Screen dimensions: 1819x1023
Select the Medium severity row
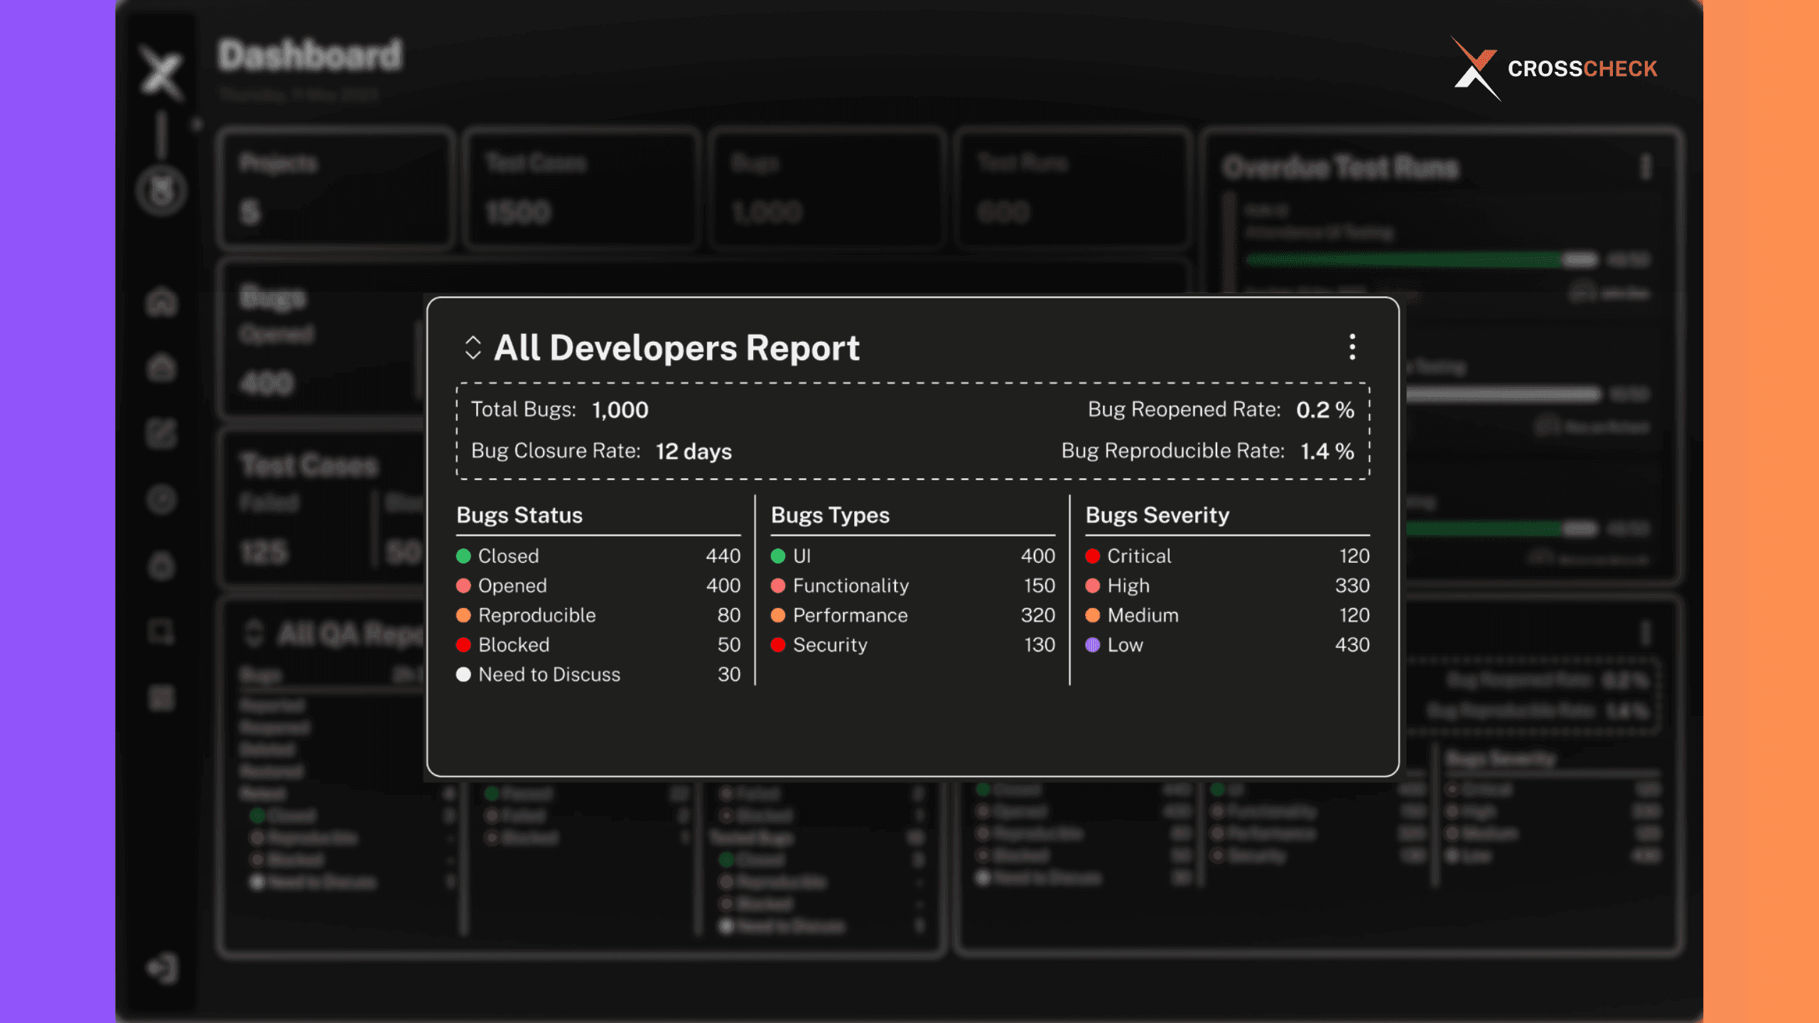pyautogui.click(x=1228, y=615)
